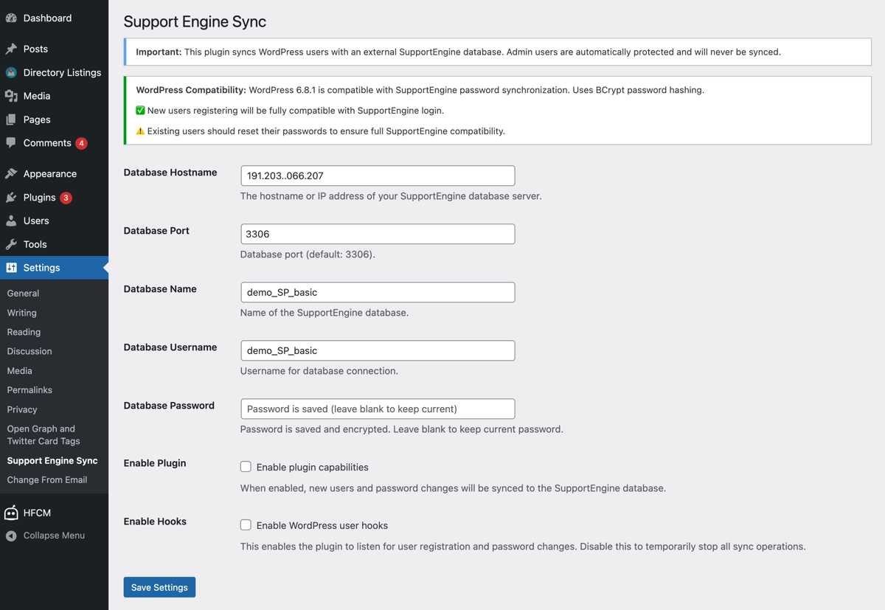Tick the Enable WordPress user hooks checkbox
This screenshot has height=610, width=885.
pyautogui.click(x=246, y=525)
